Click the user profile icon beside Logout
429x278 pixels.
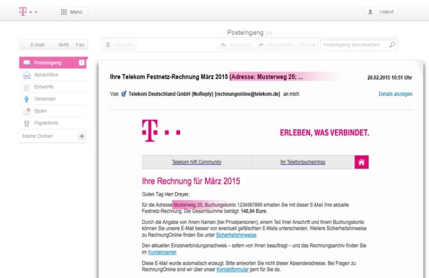coord(370,12)
